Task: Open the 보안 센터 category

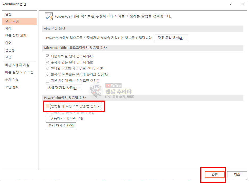Action: coord(19,87)
